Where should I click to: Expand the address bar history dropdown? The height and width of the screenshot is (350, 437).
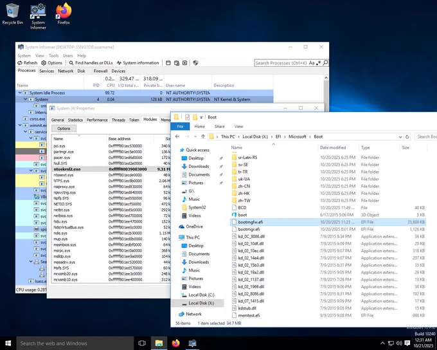pyautogui.click(x=400, y=137)
